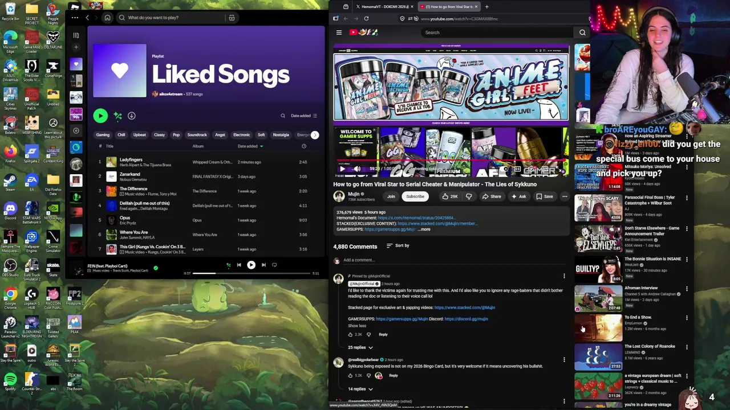Click the Spotify song progress bar
Viewport: 730px width, 410px height.
click(252, 273)
